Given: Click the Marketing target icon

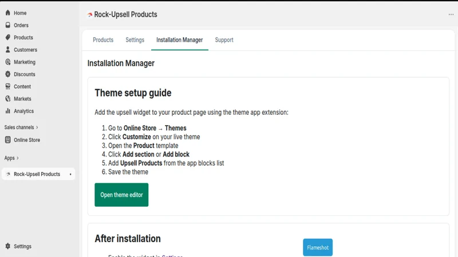Looking at the screenshot, I should click(8, 62).
